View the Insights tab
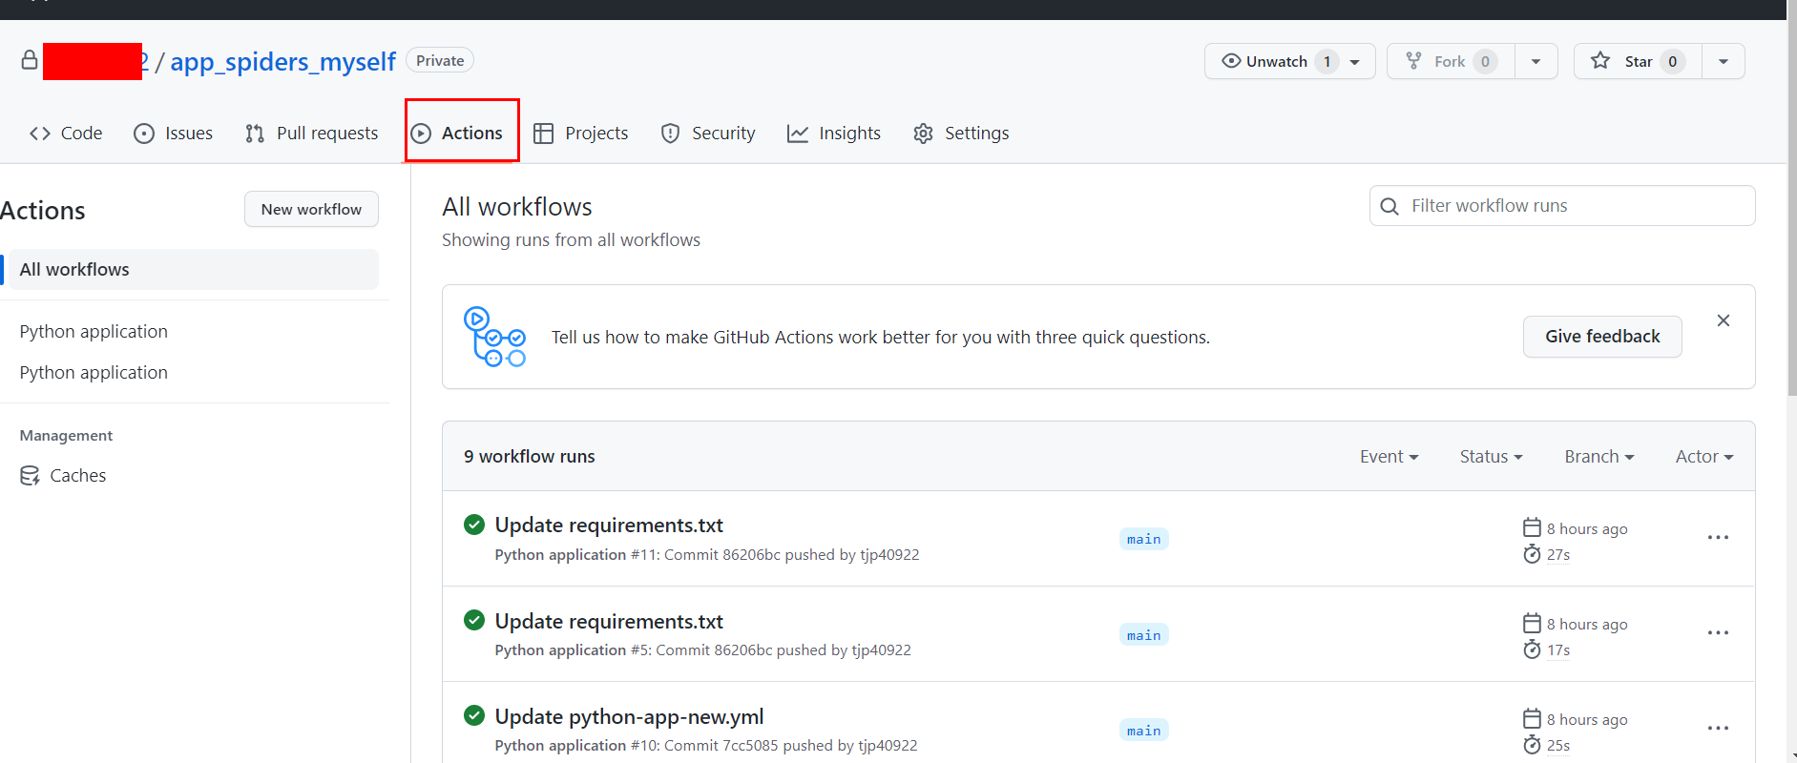1797x763 pixels. (834, 134)
